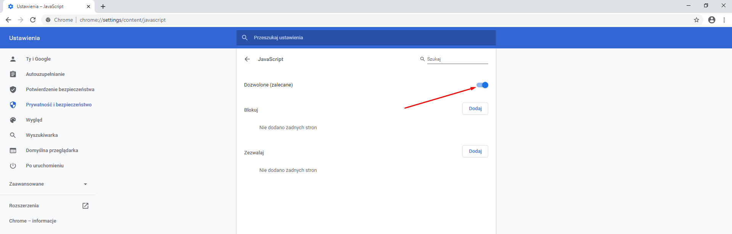
Task: Click the blue shield icon for Prywatność
Action: (13, 105)
